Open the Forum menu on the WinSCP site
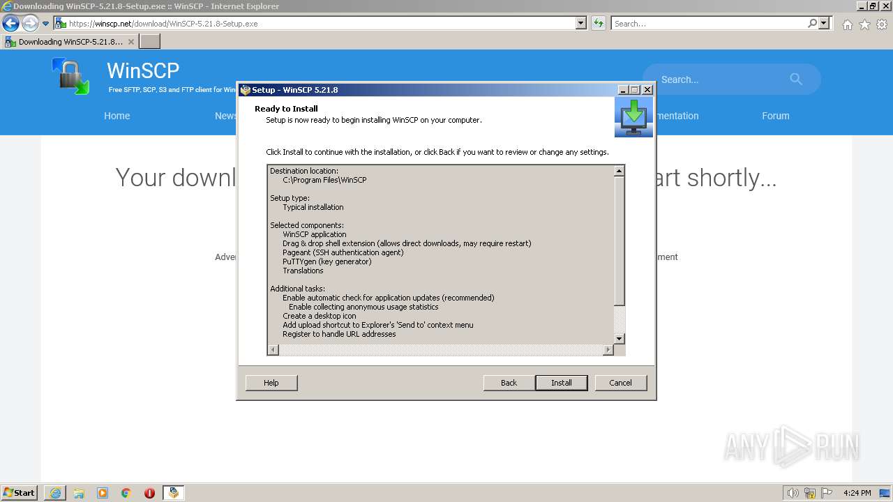Viewport: 893px width, 502px height. (776, 116)
